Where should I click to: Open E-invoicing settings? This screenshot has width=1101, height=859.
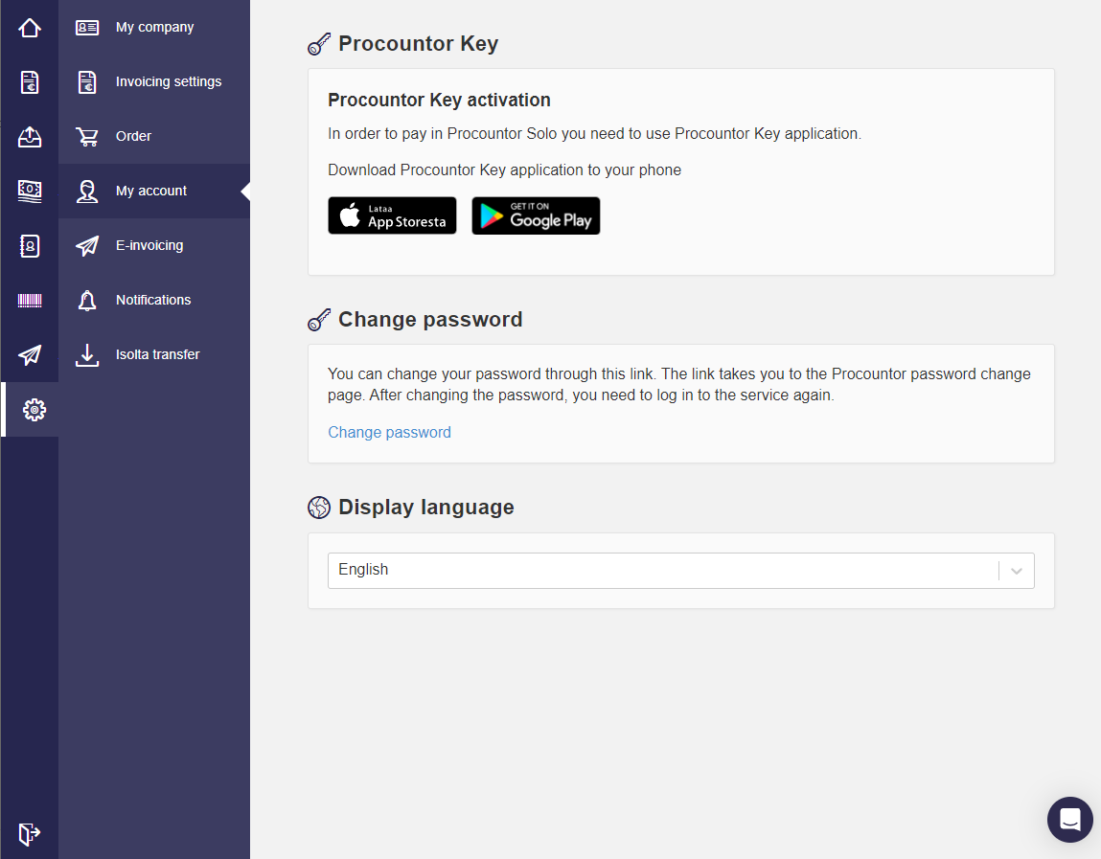coord(154,245)
